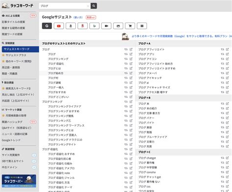Click re-search arrows icon for ブログ村

[x=126, y=78]
